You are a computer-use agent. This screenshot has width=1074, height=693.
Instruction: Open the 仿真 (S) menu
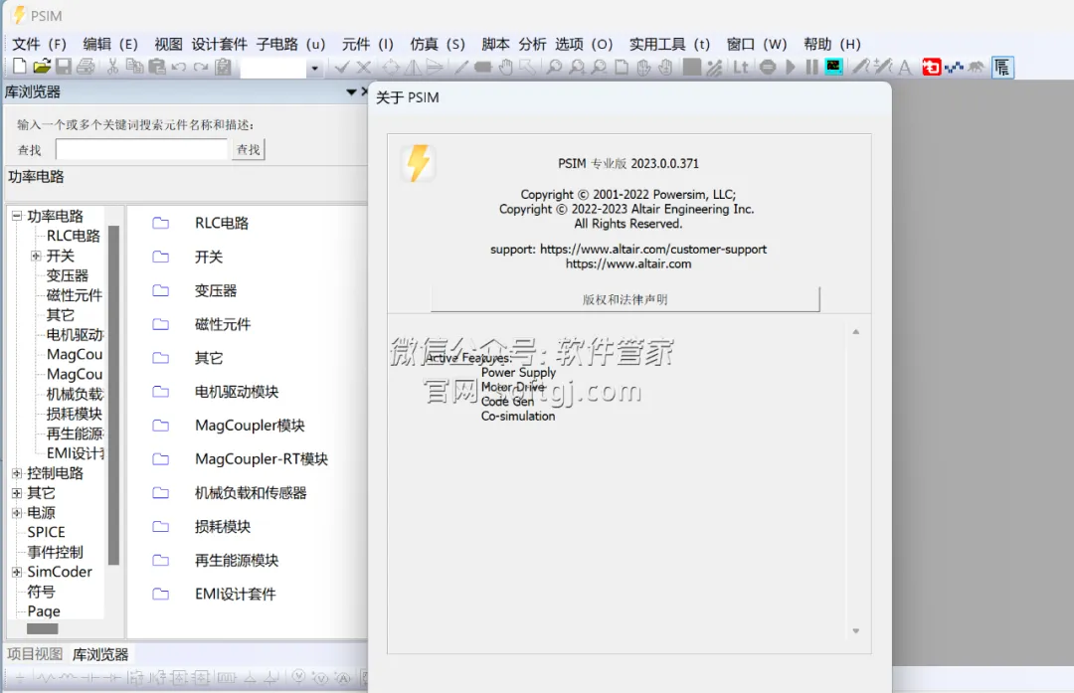(x=438, y=44)
